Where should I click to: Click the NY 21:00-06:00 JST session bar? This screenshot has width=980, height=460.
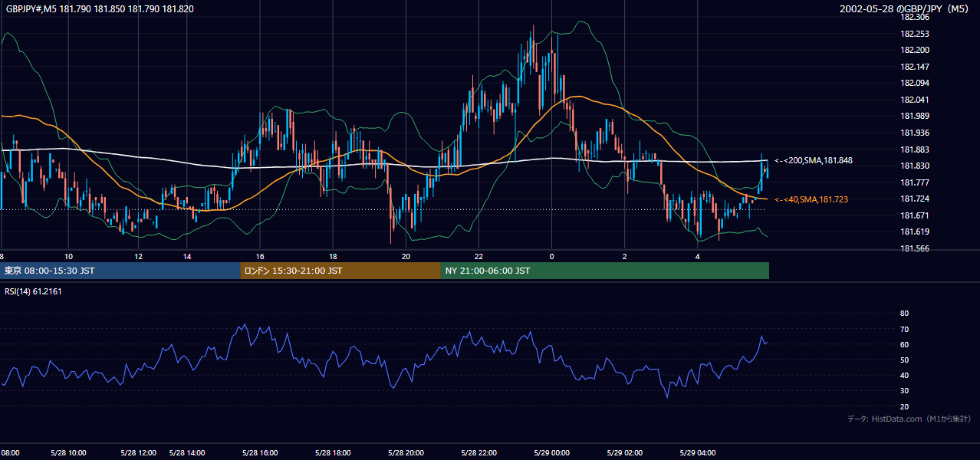pos(605,271)
